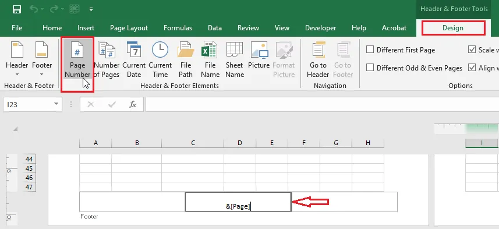Select column G header
This screenshot has height=229, width=499.
[336, 143]
